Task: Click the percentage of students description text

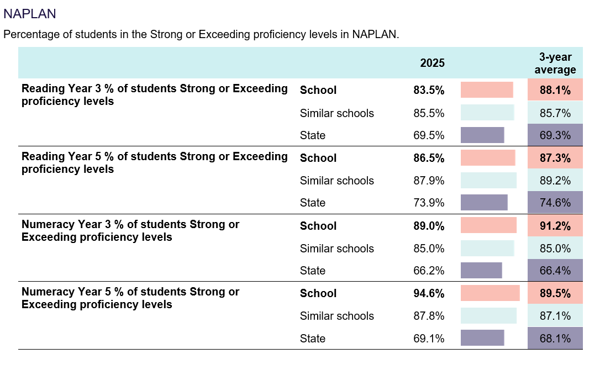Action: 201,34
